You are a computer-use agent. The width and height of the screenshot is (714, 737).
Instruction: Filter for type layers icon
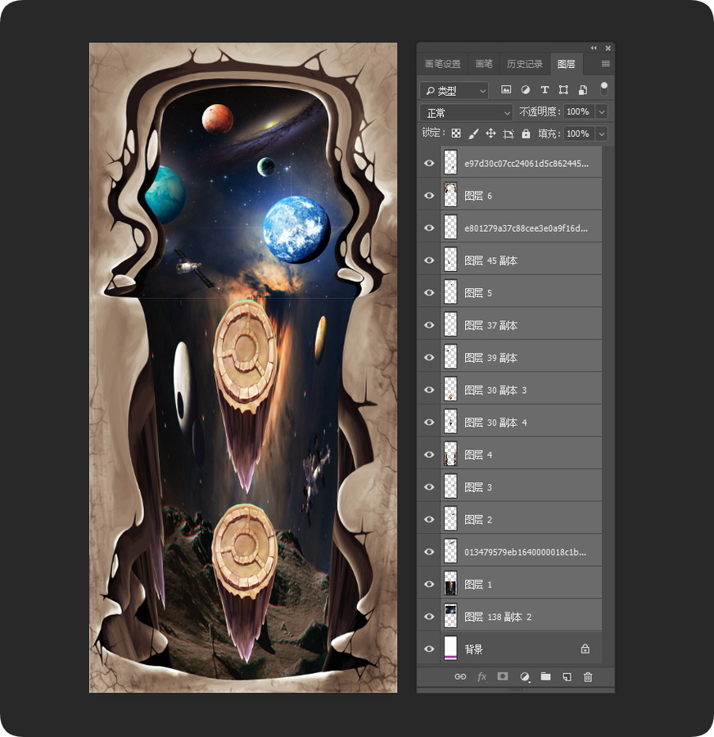point(545,90)
